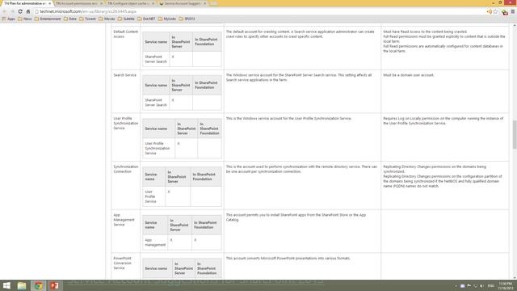517x291 pixels.
Task: Close the Account permissions tab
Action: point(101,3)
